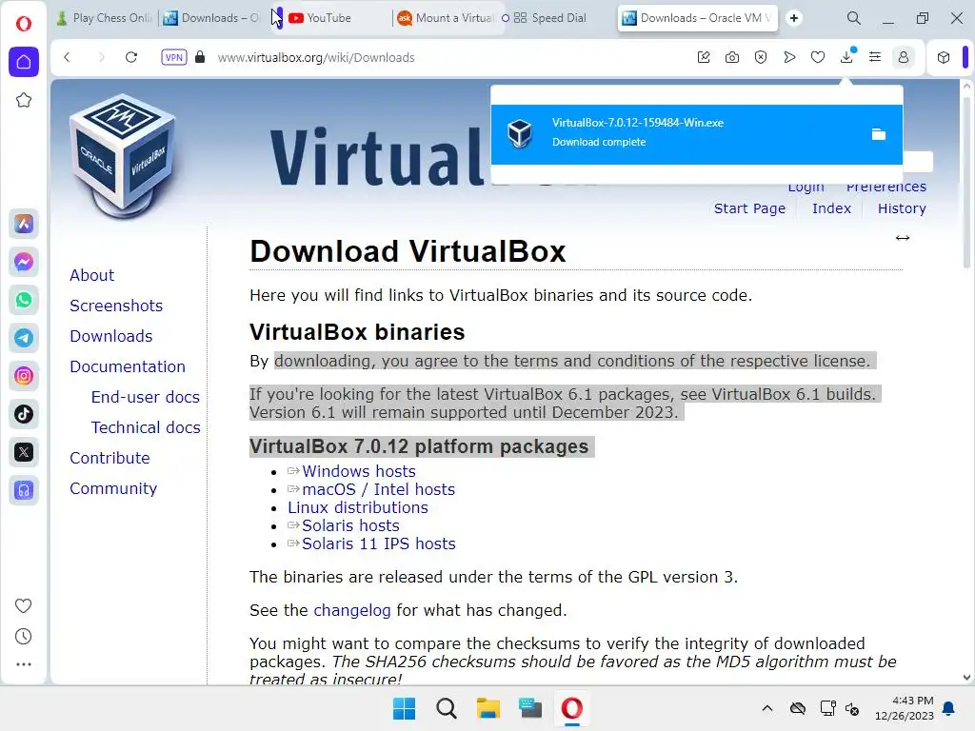
Task: Open the Documentation link
Action: 128,366
